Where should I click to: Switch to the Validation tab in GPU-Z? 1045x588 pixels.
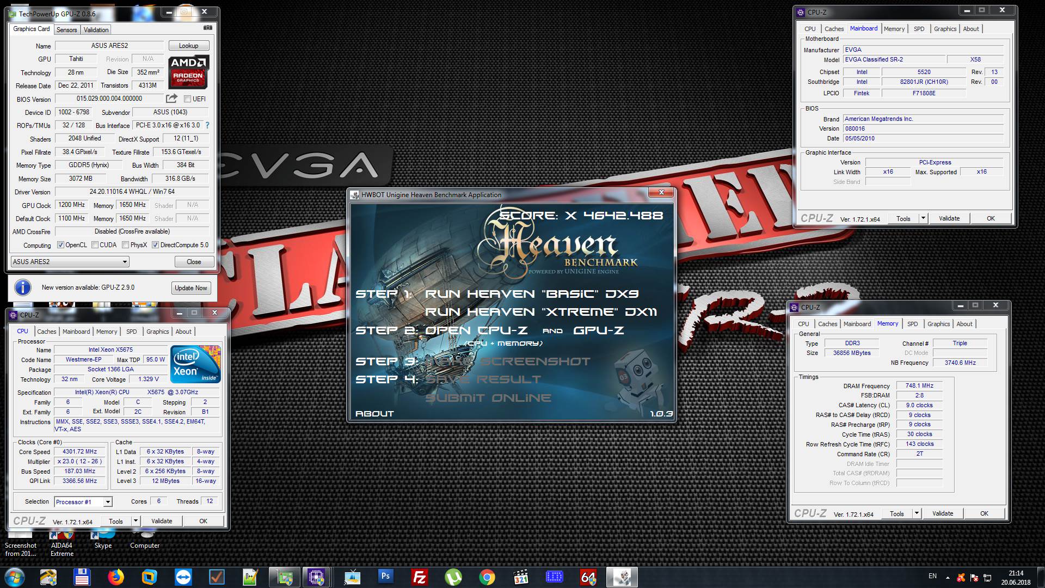point(96,30)
